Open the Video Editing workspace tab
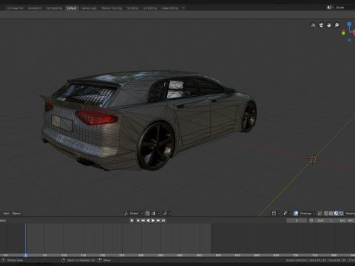The height and width of the screenshot is (266, 355). click(x=170, y=8)
